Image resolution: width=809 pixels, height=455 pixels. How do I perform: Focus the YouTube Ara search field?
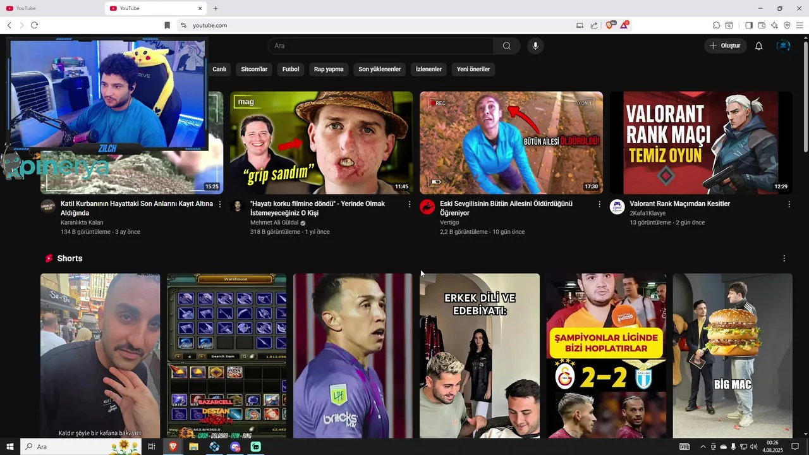click(380, 45)
